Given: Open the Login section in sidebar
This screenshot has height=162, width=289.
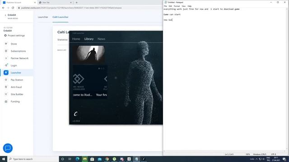Looking at the screenshot, I should 14,65.
